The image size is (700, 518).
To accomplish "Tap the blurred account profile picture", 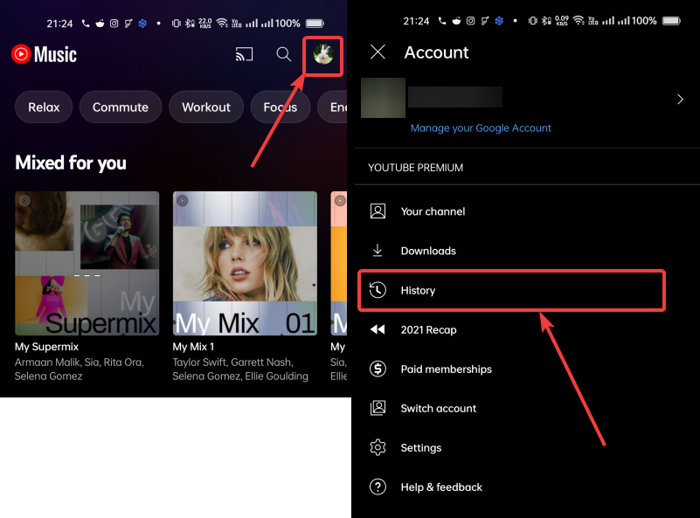I will click(383, 98).
